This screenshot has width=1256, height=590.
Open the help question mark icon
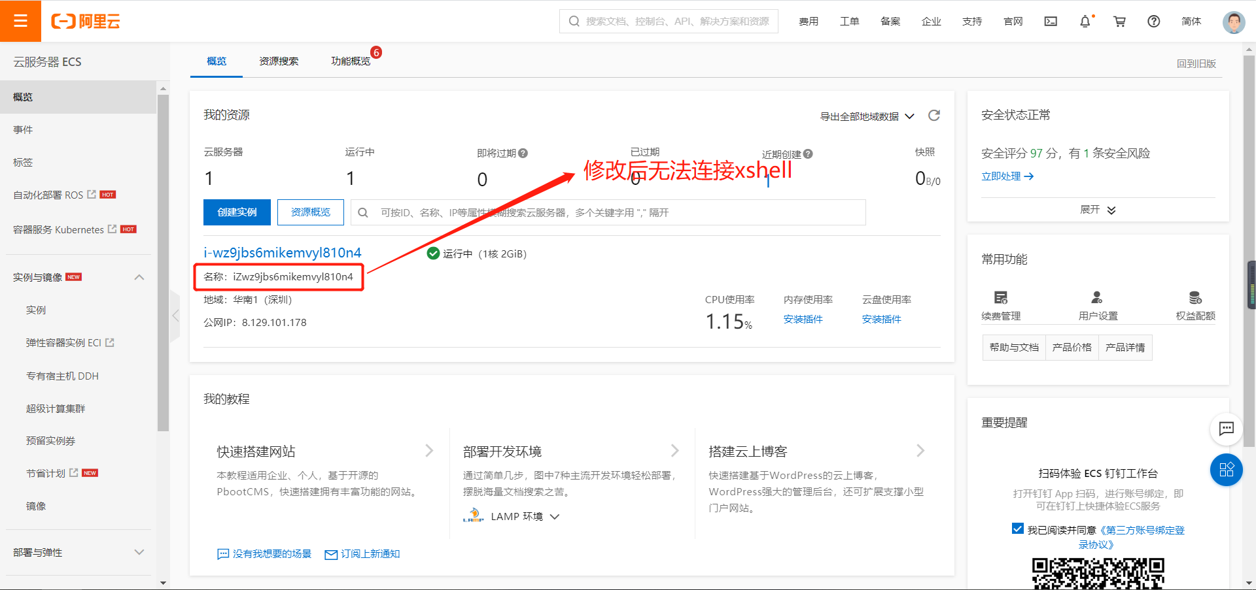(1154, 22)
